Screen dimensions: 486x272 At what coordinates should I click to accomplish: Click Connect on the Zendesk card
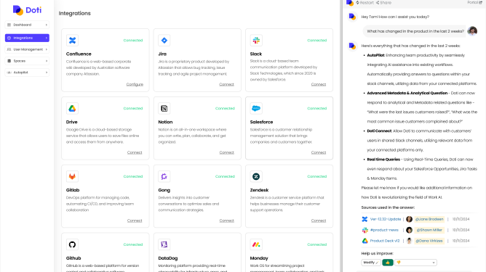pyautogui.click(x=319, y=221)
